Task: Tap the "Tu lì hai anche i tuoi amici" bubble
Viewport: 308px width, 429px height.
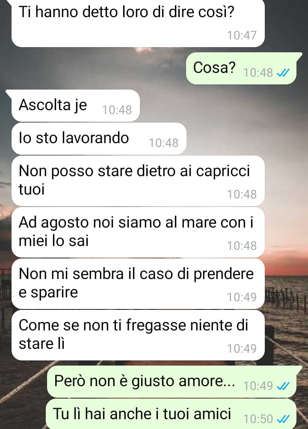Action: [171, 414]
